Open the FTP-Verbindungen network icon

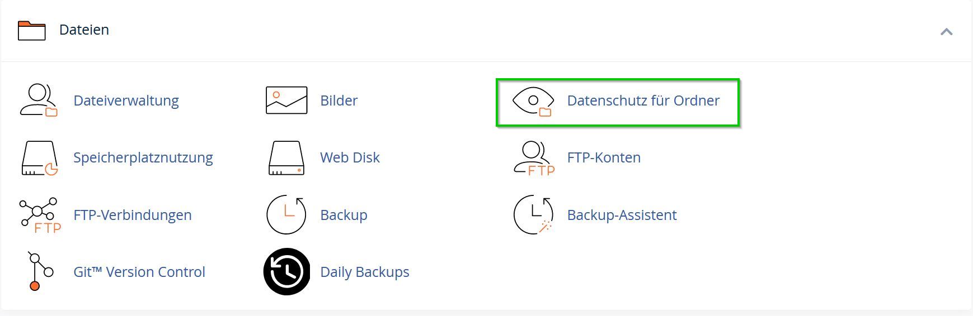point(40,215)
